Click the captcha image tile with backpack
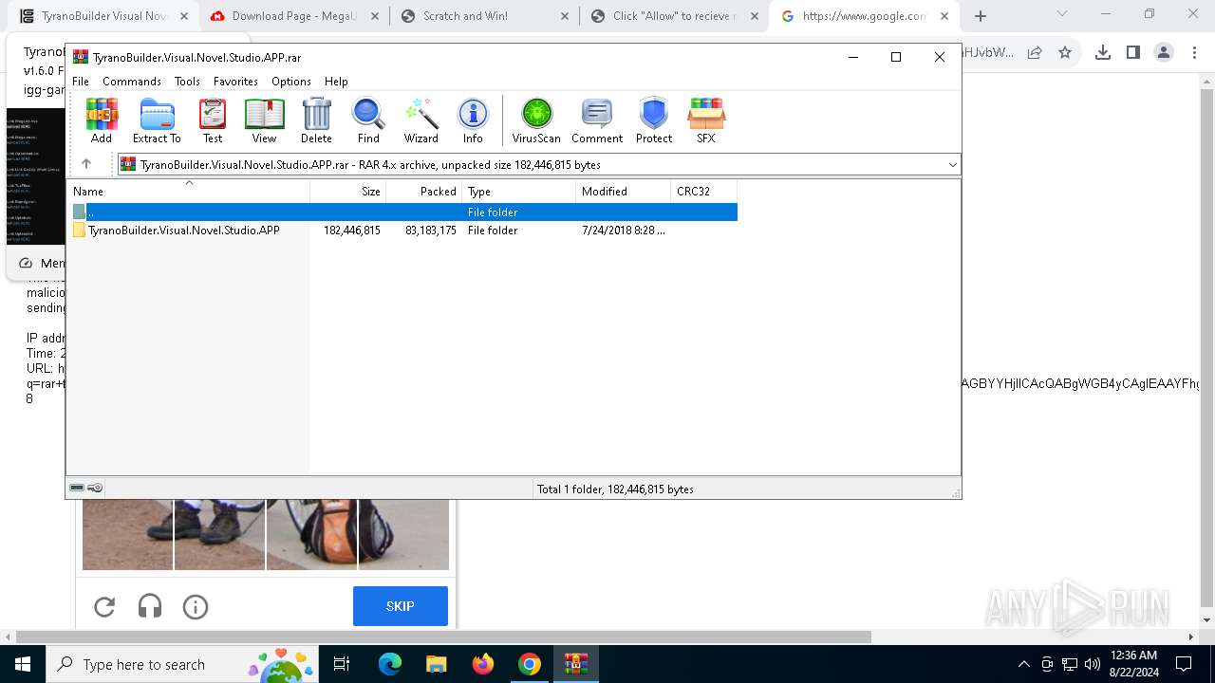The image size is (1215, 683). (311, 534)
